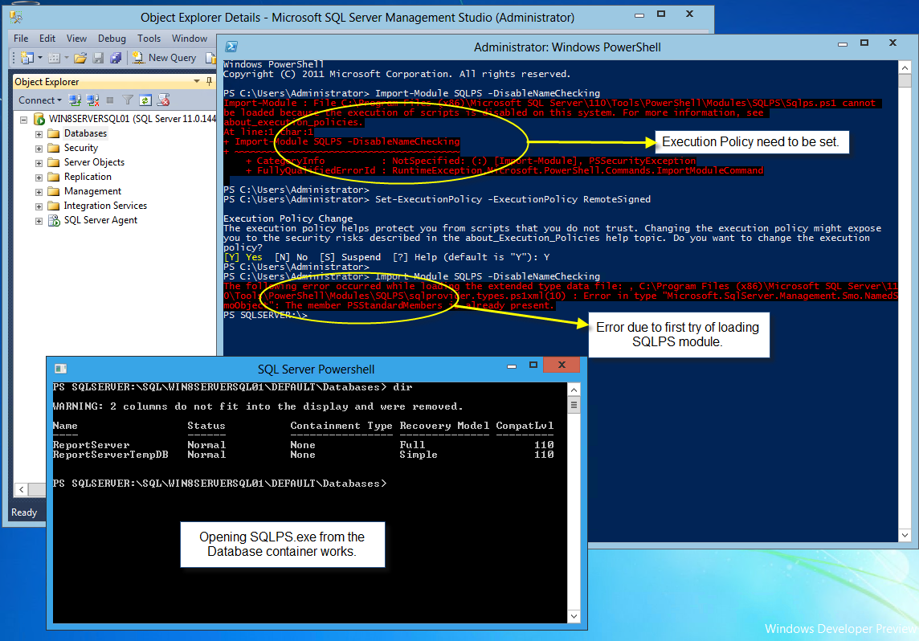This screenshot has width=919, height=641.
Task: Click the "Ready" status bar text
Action: [24, 512]
